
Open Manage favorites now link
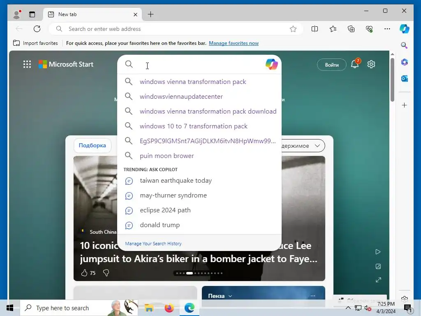tap(234, 43)
